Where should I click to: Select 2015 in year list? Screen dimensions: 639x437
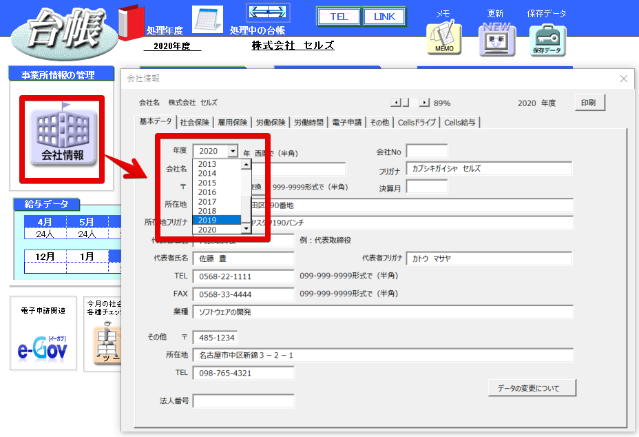[x=217, y=183]
